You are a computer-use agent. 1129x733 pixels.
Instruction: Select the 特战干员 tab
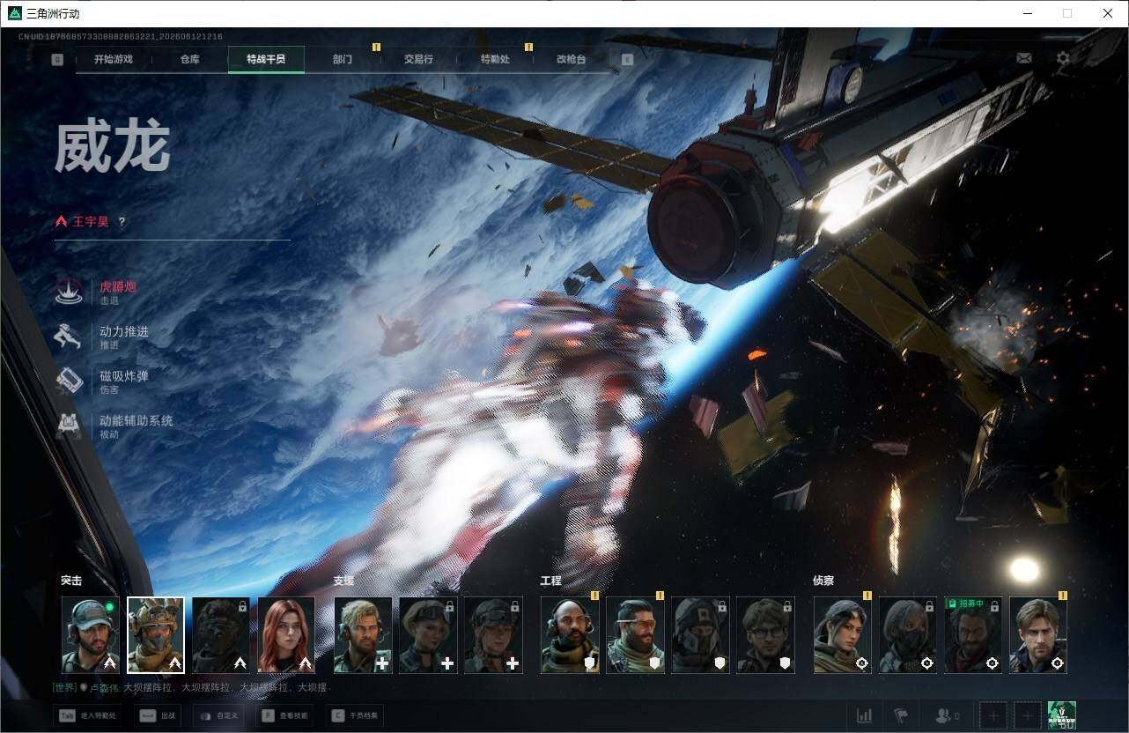pyautogui.click(x=266, y=59)
